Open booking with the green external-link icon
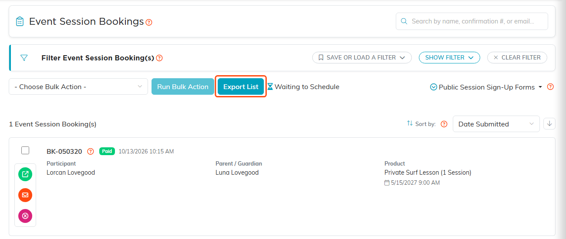The image size is (566, 239). [x=25, y=174]
